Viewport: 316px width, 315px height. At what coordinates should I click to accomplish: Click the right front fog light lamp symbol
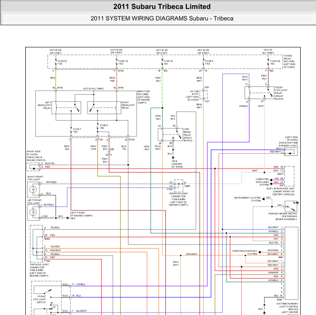34,190
